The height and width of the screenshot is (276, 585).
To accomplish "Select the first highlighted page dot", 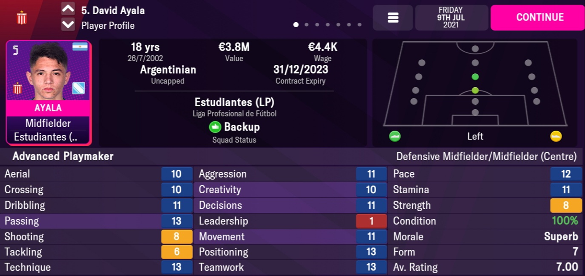I will (296, 25).
